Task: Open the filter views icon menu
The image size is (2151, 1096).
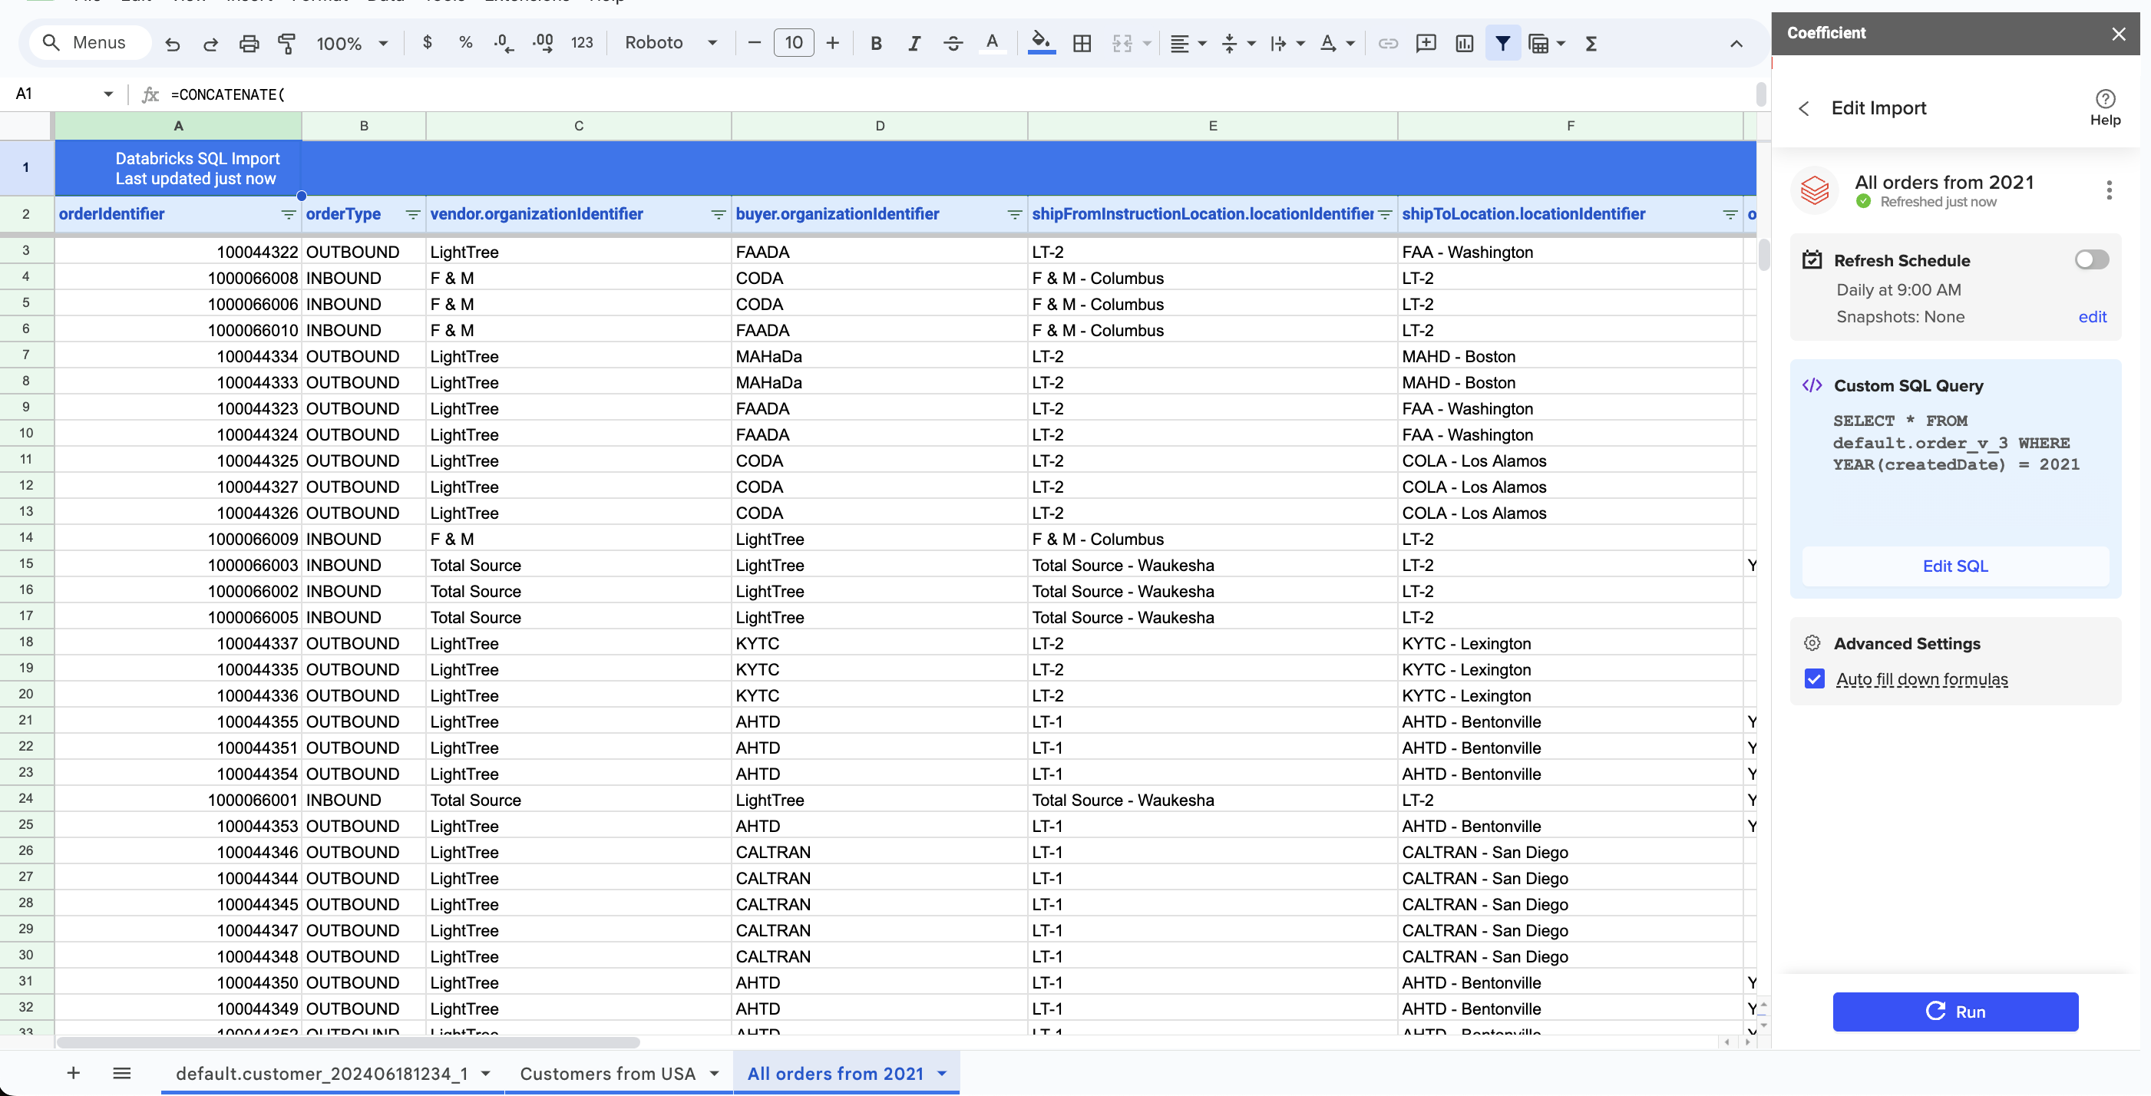Action: tap(1545, 44)
